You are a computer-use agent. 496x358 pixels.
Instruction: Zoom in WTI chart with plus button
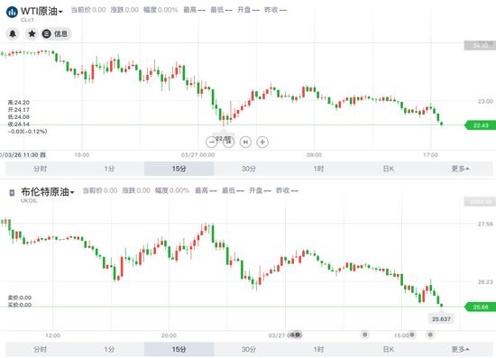click(262, 142)
